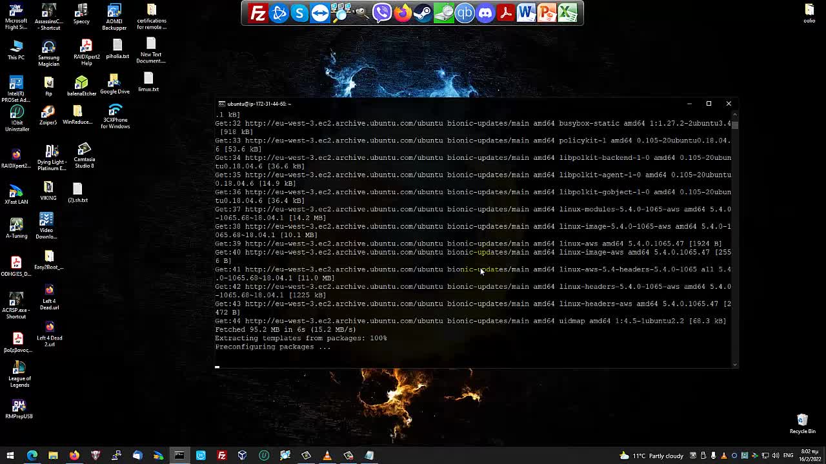Viewport: 826px width, 464px height.
Task: Open Battle.net from the top dock
Action: coord(279,13)
